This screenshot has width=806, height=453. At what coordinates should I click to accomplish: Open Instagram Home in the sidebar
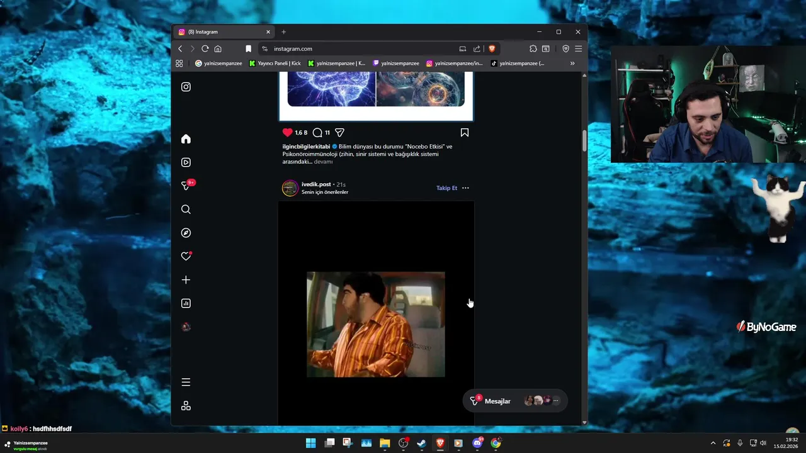click(186, 139)
